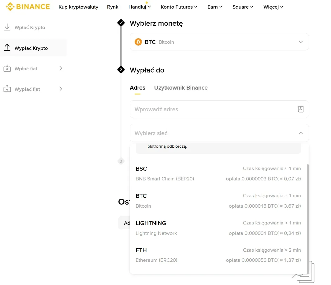Click the network list scrollbar
The width and height of the screenshot is (331, 285).
click(308, 218)
